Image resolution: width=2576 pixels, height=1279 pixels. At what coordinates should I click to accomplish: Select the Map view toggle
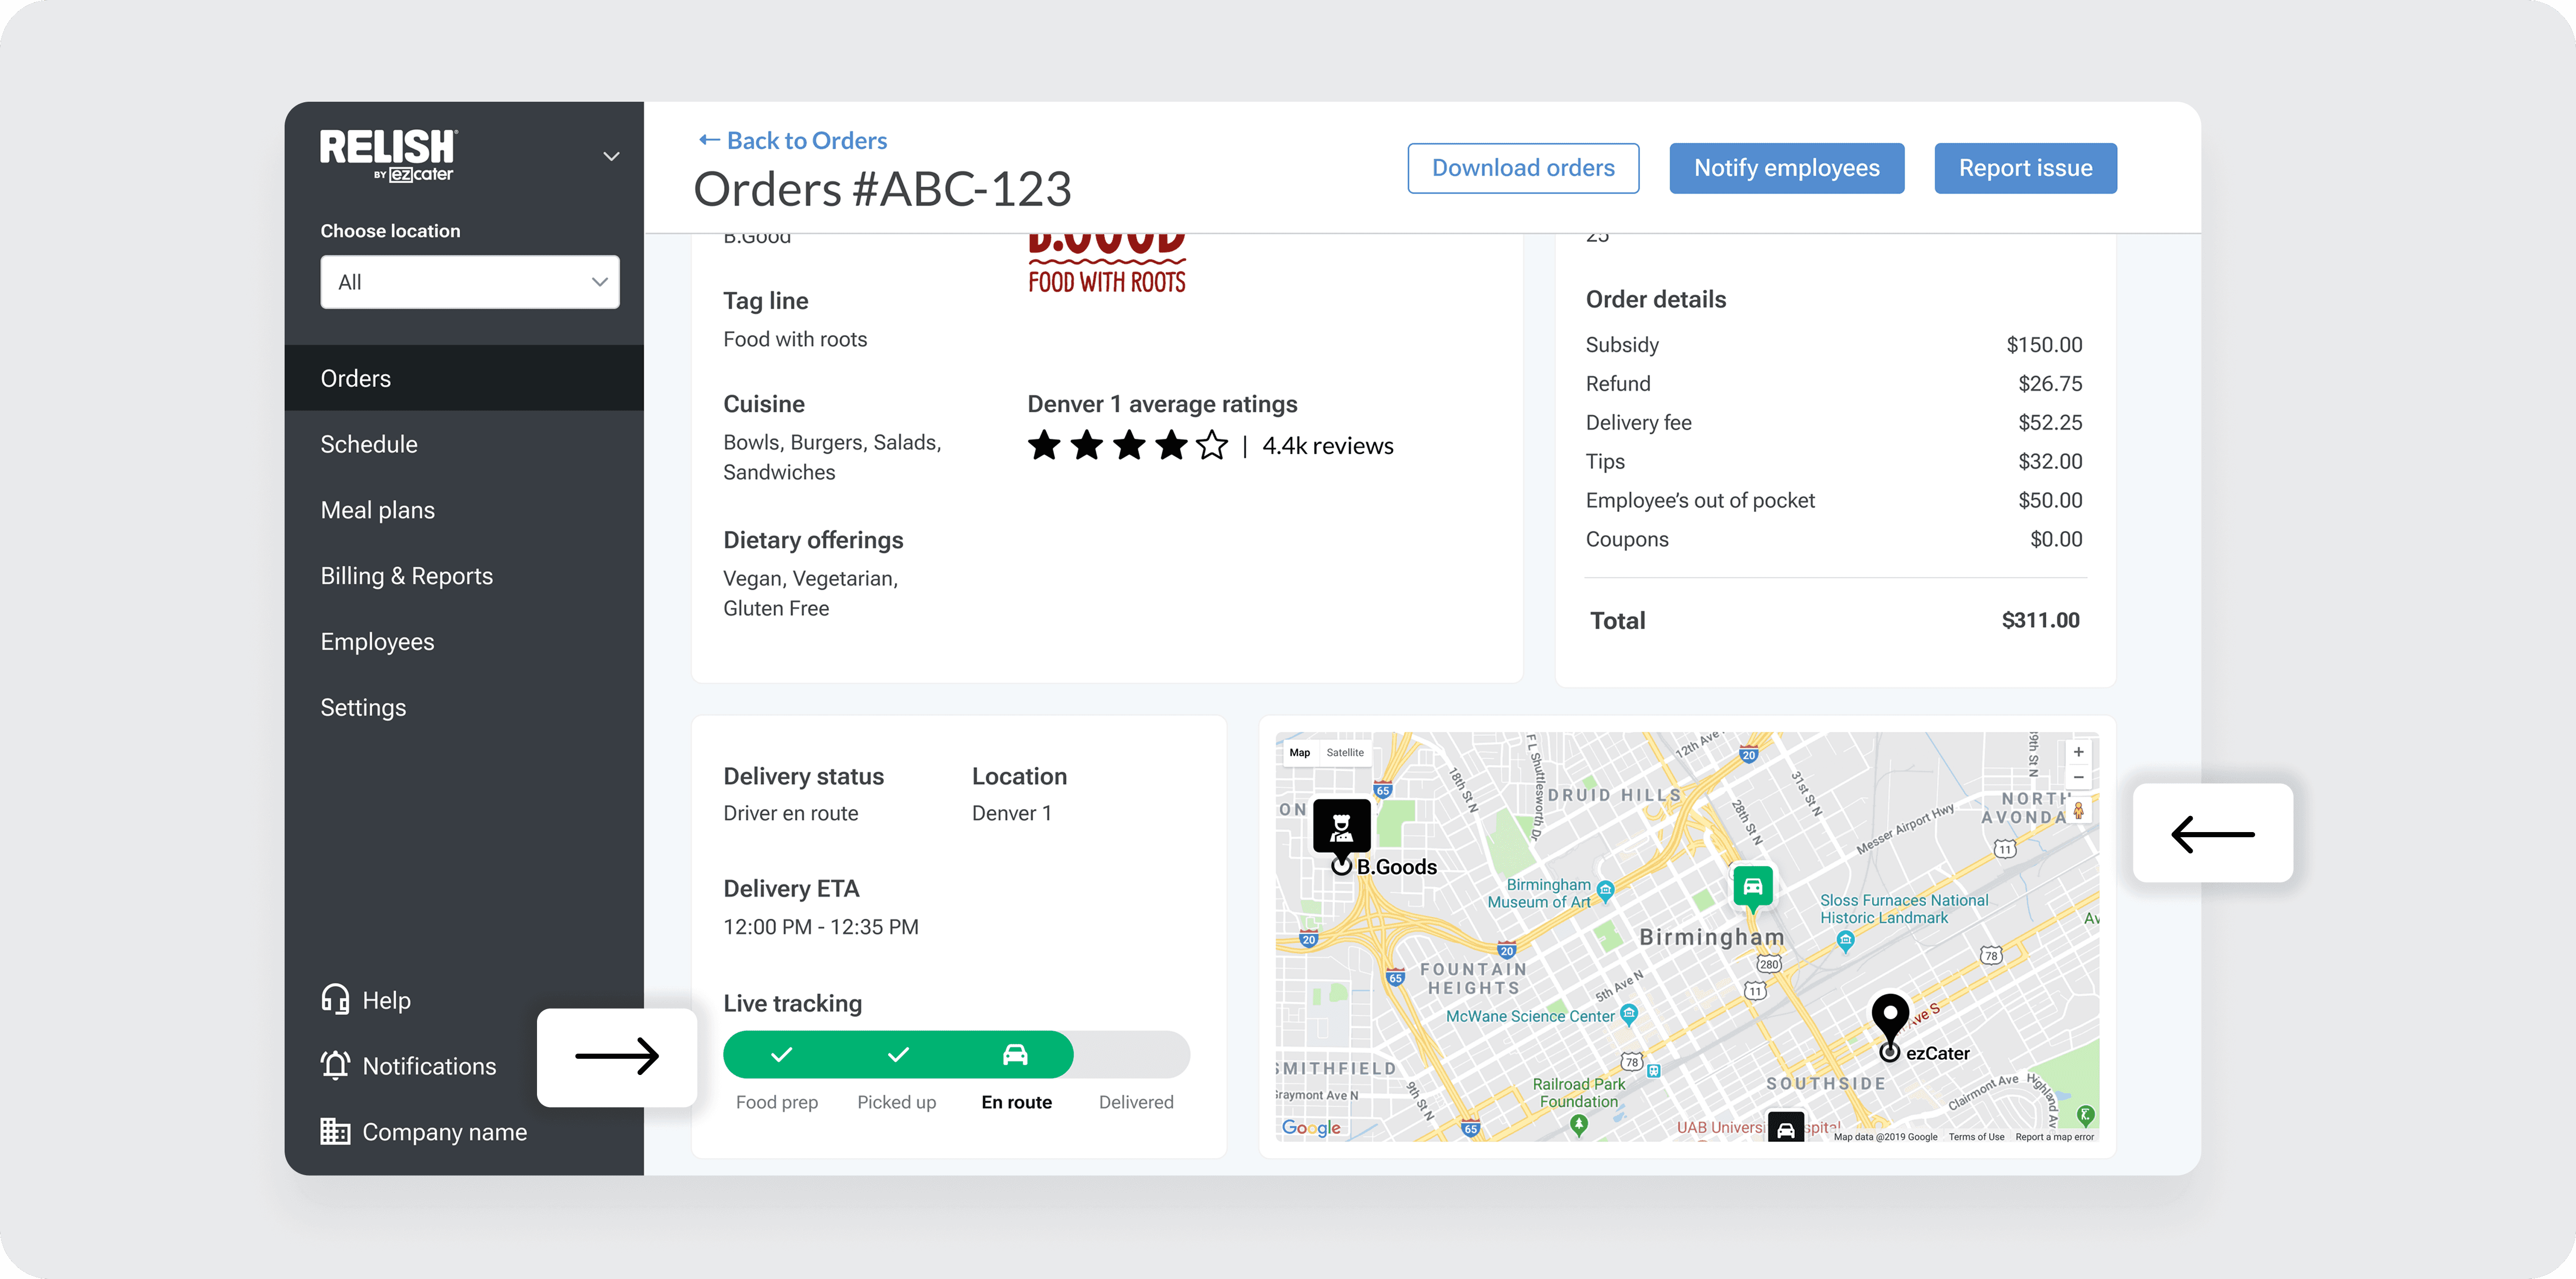click(1299, 753)
